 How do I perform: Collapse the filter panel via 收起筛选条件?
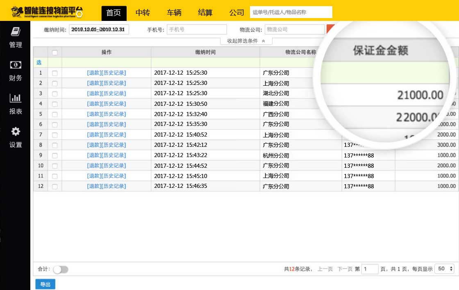click(246, 41)
